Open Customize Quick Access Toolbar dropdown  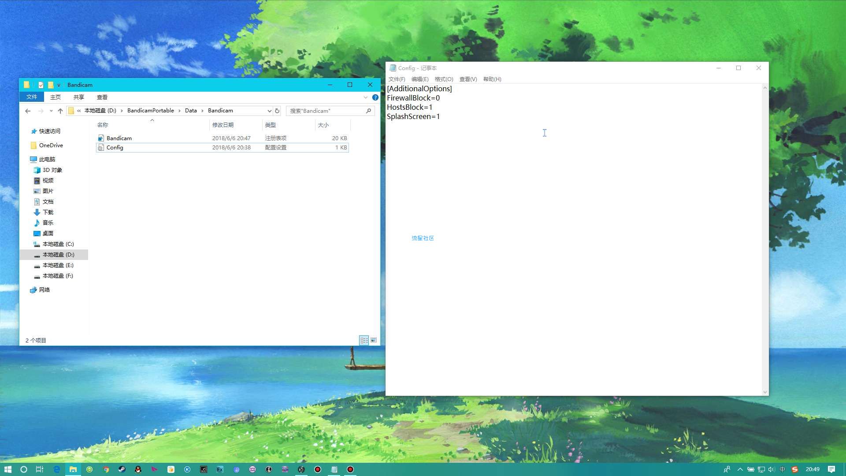coord(59,85)
